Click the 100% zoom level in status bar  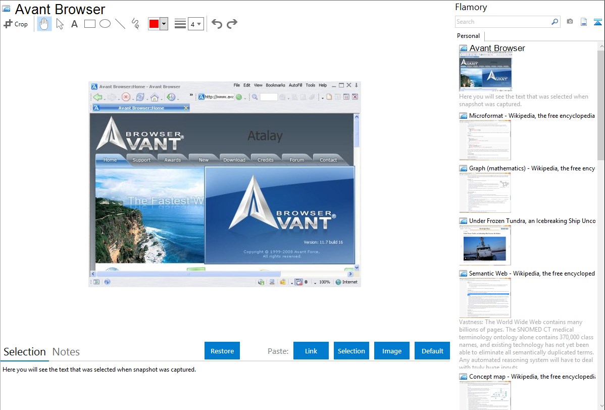click(x=325, y=282)
